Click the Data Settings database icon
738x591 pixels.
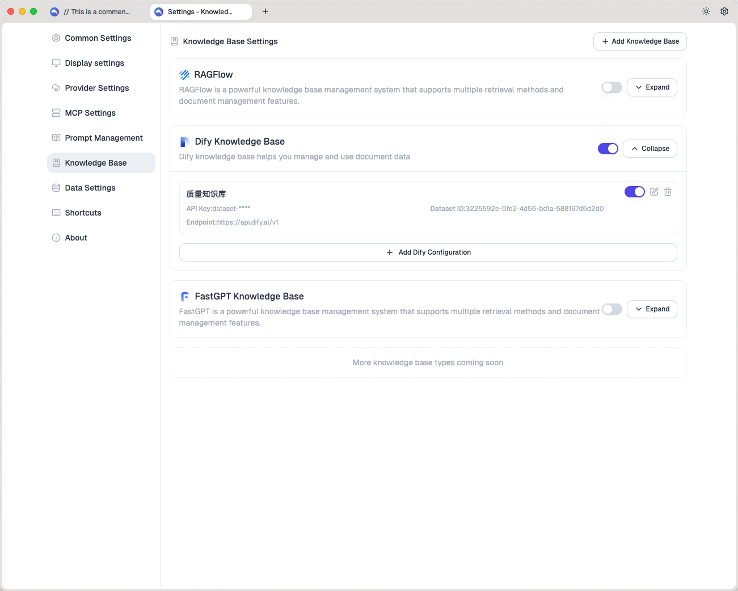pos(56,188)
